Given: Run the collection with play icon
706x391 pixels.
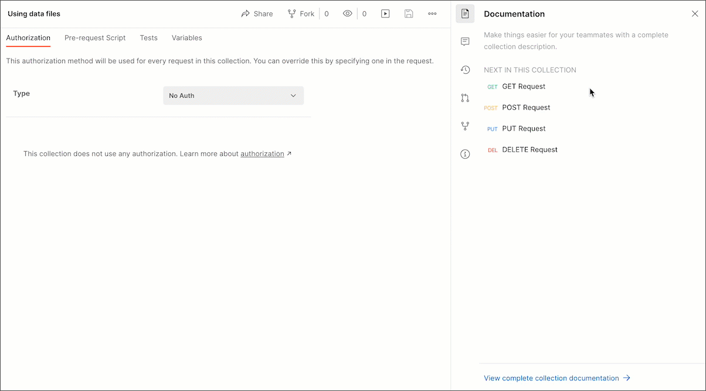Looking at the screenshot, I should [385, 13].
